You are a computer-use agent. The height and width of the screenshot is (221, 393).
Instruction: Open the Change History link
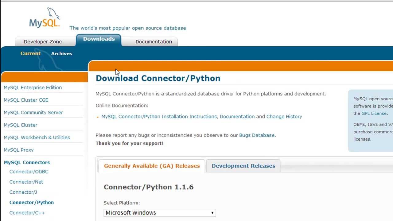(x=284, y=117)
